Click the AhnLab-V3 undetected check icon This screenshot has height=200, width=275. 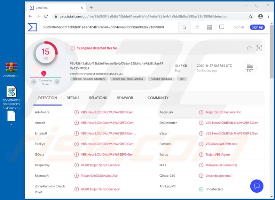pos(201,189)
